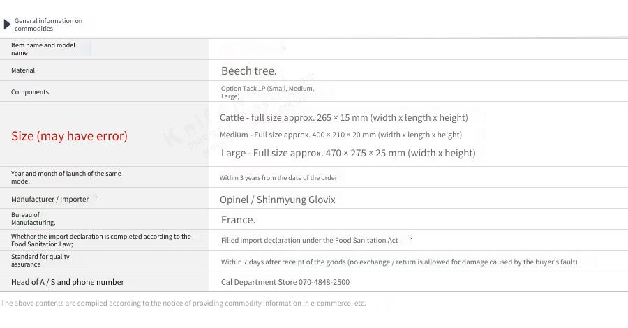Screen dimensions: 628x328
Task: Click the Manufacturer / Importer label
Action: [50, 199]
